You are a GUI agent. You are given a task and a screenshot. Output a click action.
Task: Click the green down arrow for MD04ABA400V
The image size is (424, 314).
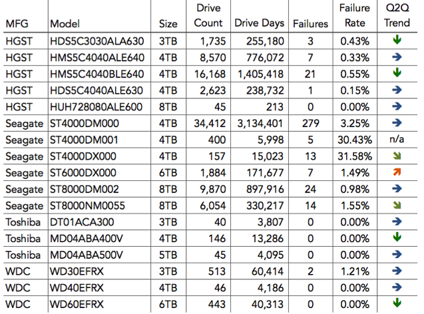coord(397,237)
